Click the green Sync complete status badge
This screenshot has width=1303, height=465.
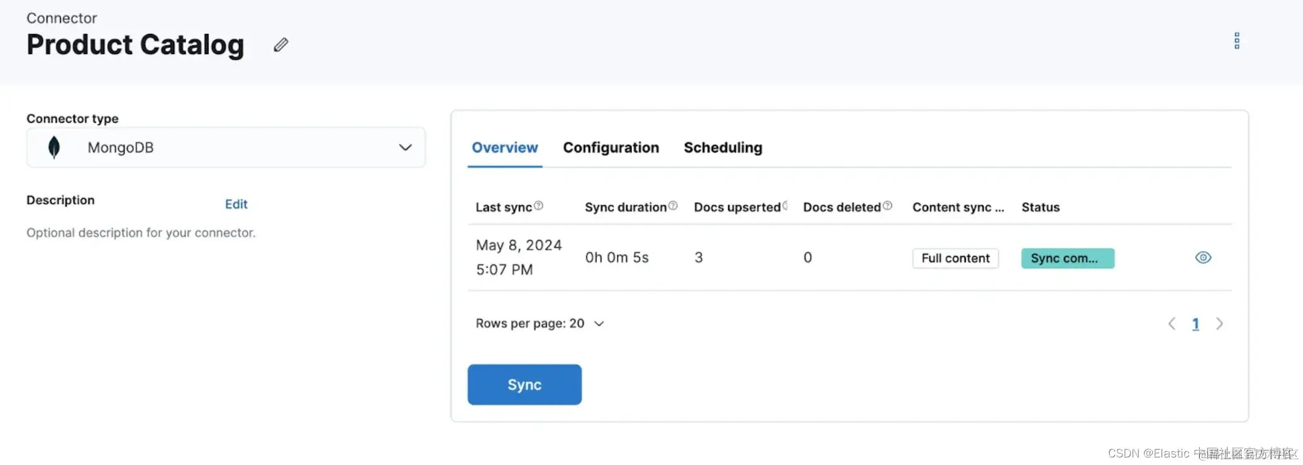pyautogui.click(x=1067, y=258)
